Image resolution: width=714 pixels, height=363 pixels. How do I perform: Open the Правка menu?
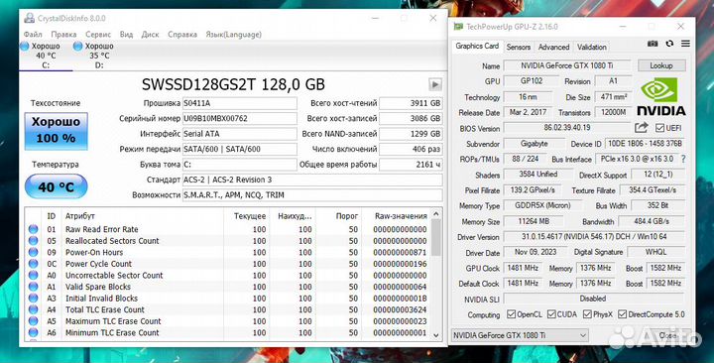tap(63, 35)
